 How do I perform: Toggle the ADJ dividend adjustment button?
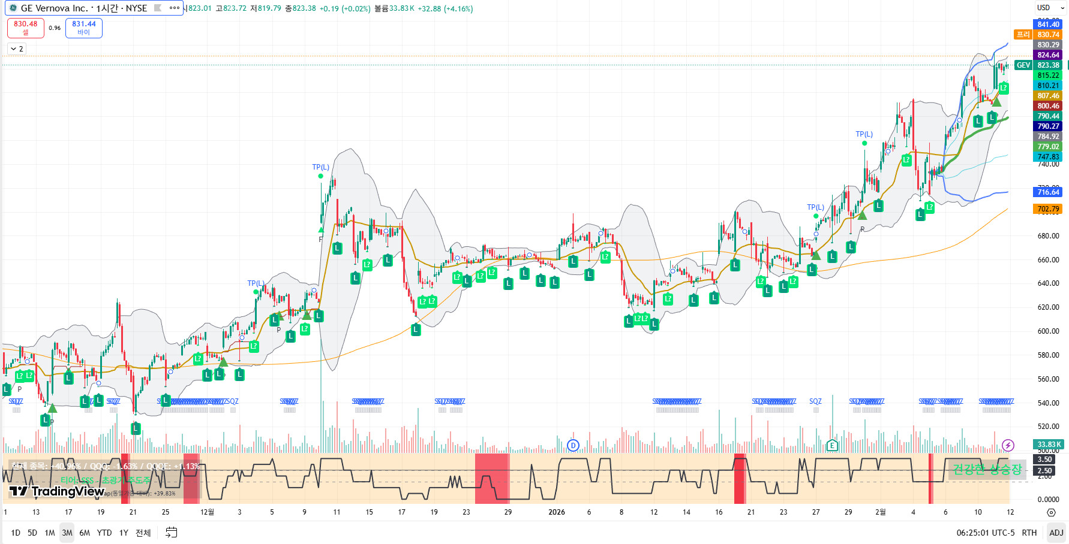(1056, 533)
